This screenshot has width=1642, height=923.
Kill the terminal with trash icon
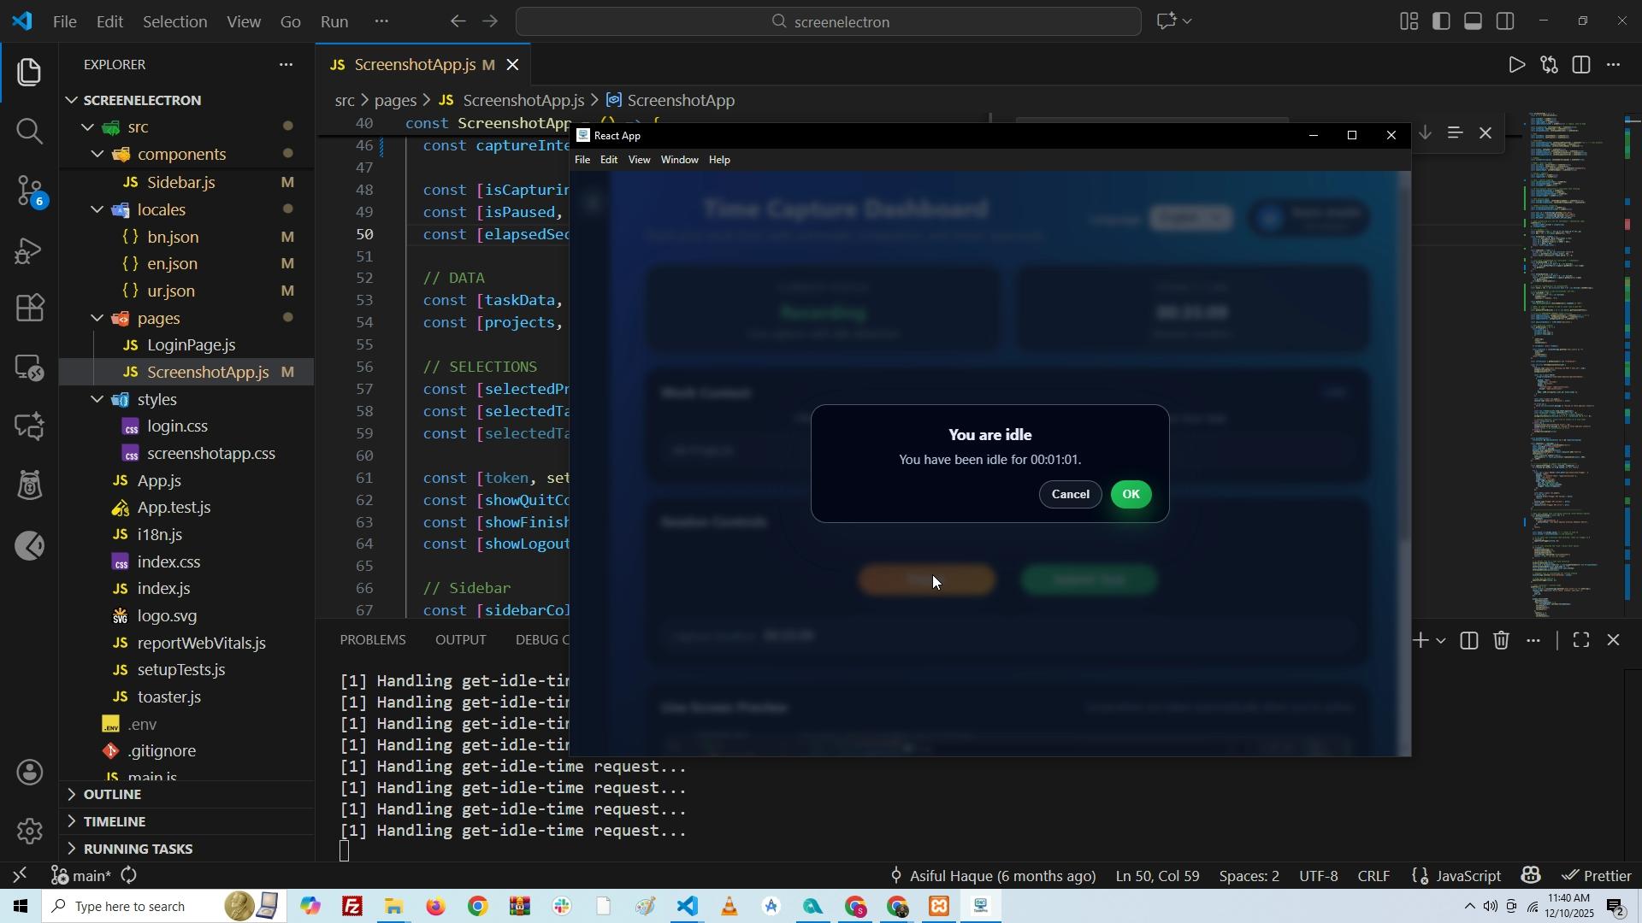pos(1502,641)
